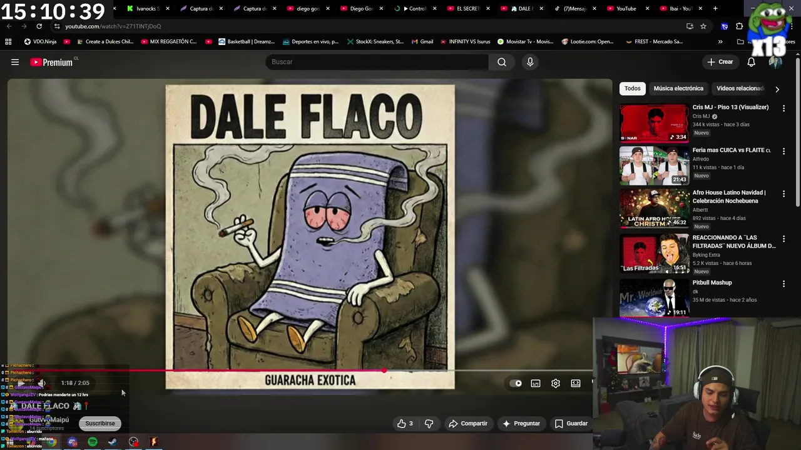Image resolution: width=801 pixels, height=450 pixels.
Task: Like the DALE FLACO video
Action: coord(404,423)
